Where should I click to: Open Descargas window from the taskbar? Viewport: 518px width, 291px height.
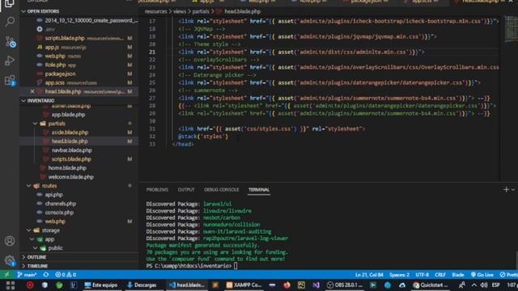coord(142,285)
